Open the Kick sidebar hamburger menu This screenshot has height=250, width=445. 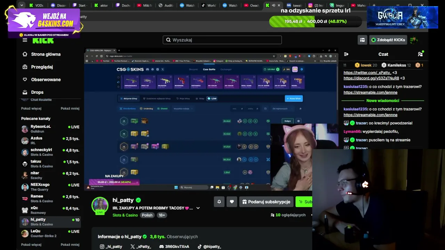25,40
